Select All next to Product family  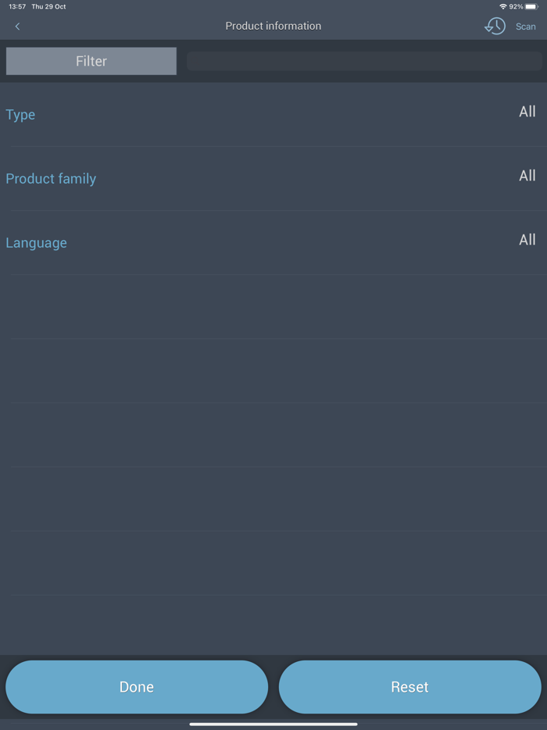click(527, 175)
